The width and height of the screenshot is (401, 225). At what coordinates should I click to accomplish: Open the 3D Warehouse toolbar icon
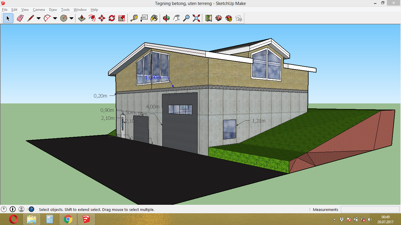(x=219, y=18)
